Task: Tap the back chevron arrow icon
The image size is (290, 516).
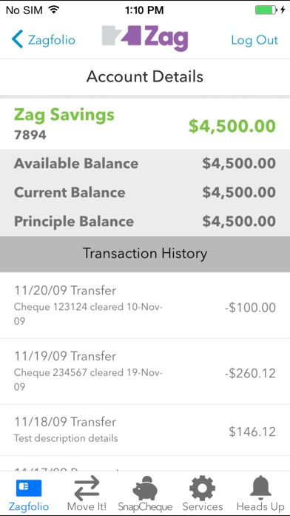Action: click(x=18, y=39)
